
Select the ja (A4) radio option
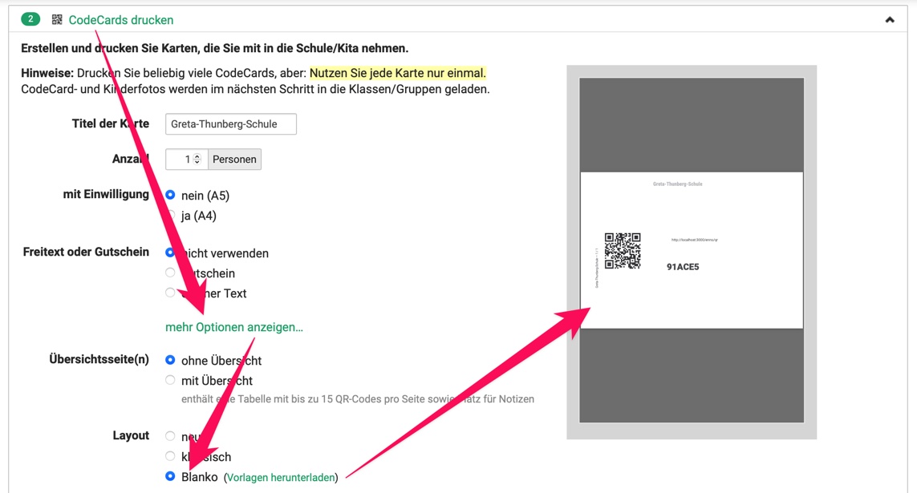tap(170, 215)
